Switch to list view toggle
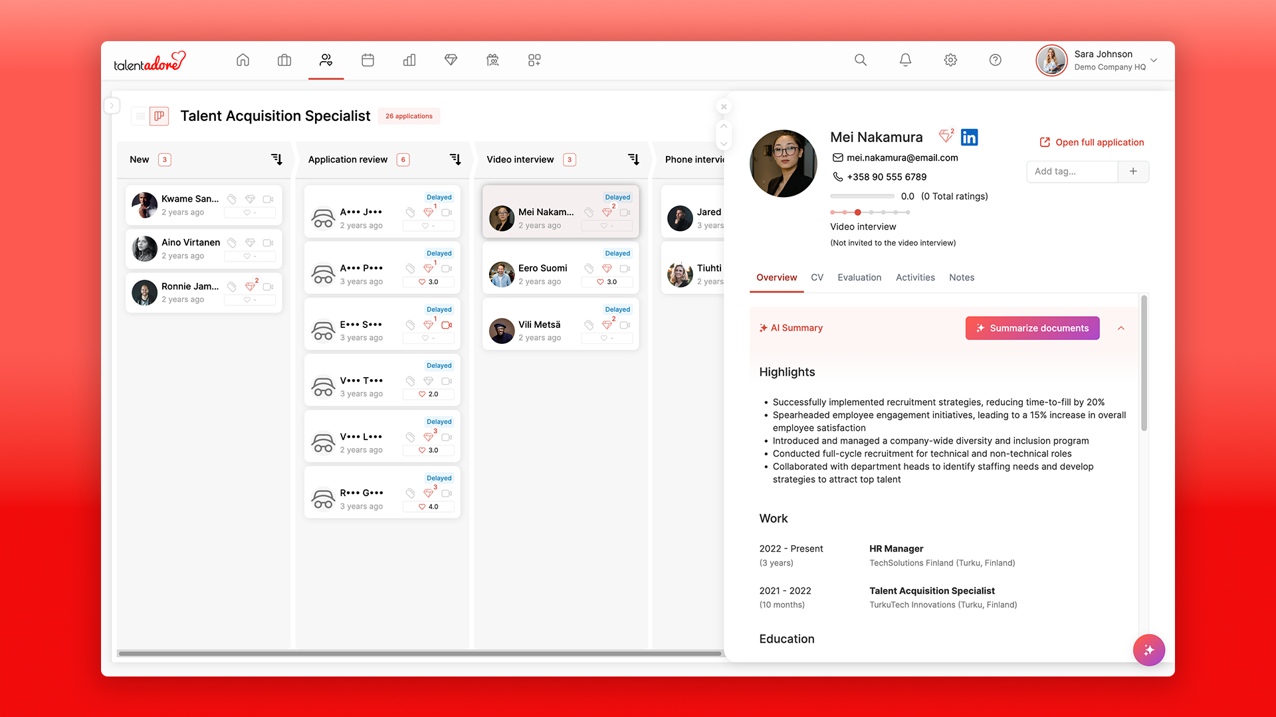This screenshot has height=717, width=1276. [140, 116]
